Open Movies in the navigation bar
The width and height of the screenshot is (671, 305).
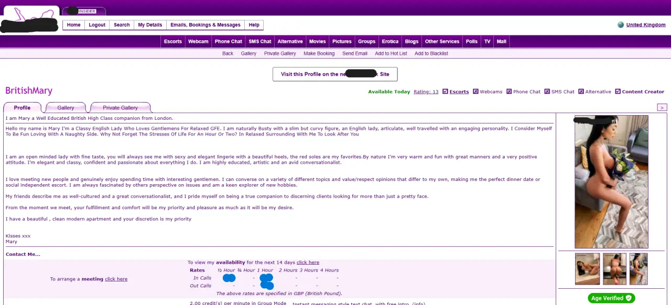pyautogui.click(x=317, y=41)
